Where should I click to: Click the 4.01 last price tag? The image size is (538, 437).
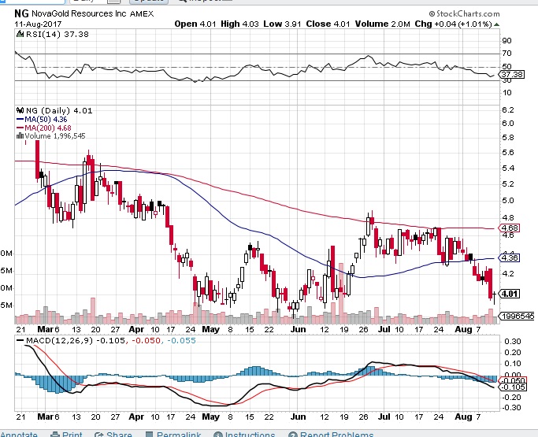point(510,294)
